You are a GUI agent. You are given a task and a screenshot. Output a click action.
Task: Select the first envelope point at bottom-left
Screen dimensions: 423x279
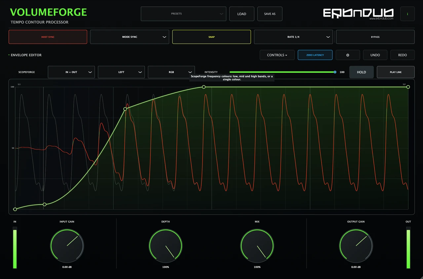pyautogui.click(x=15, y=209)
